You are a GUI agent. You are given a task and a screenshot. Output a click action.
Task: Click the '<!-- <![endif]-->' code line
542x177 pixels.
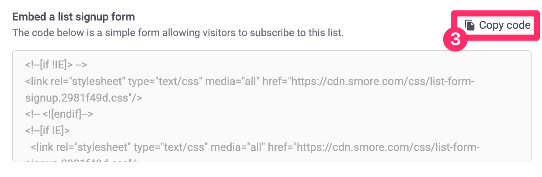click(x=59, y=114)
